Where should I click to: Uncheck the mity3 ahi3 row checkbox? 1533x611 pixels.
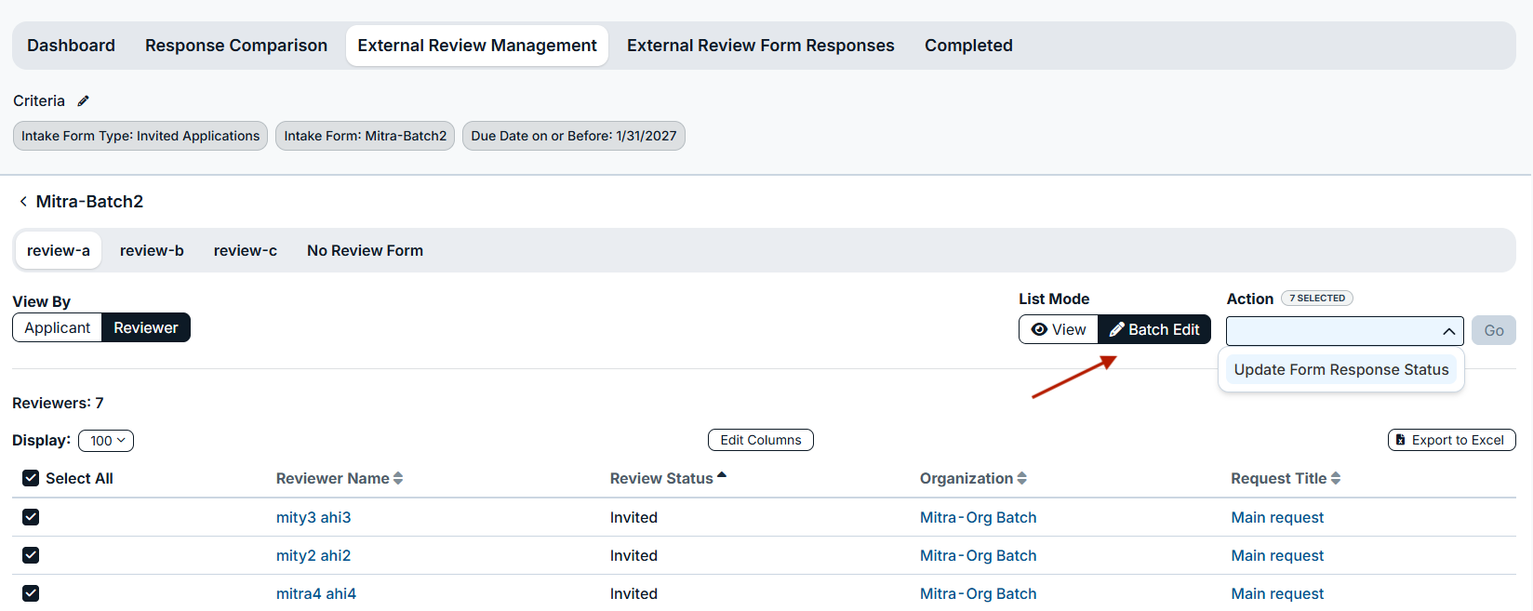click(31, 517)
